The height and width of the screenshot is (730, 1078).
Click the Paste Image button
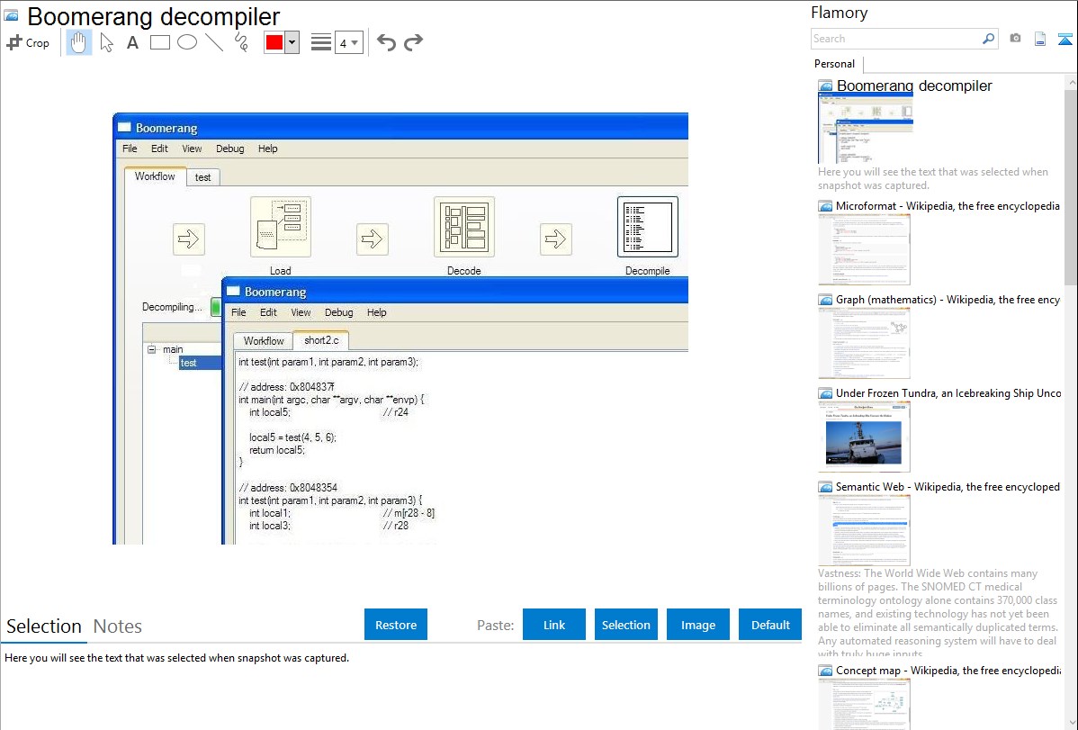click(697, 625)
